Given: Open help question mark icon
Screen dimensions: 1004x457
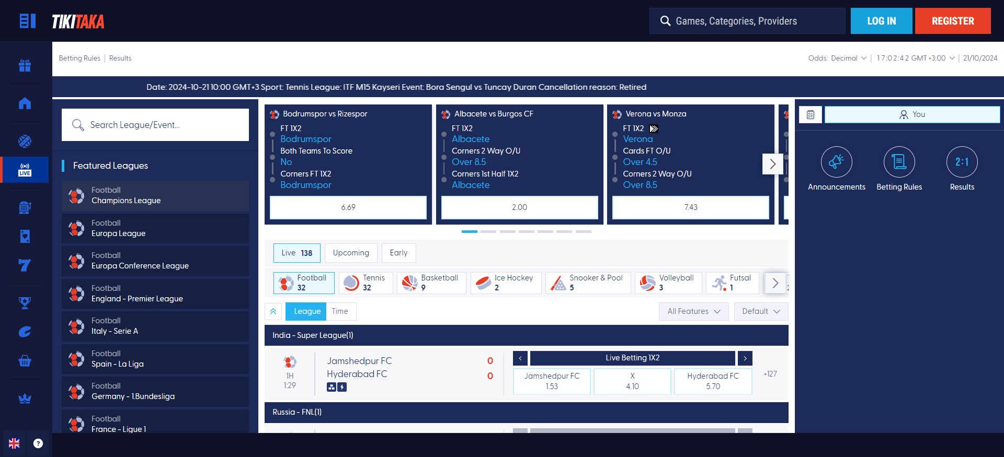Looking at the screenshot, I should [38, 443].
